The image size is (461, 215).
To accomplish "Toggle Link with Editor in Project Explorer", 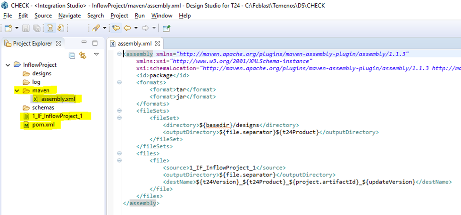I will (83, 56).
